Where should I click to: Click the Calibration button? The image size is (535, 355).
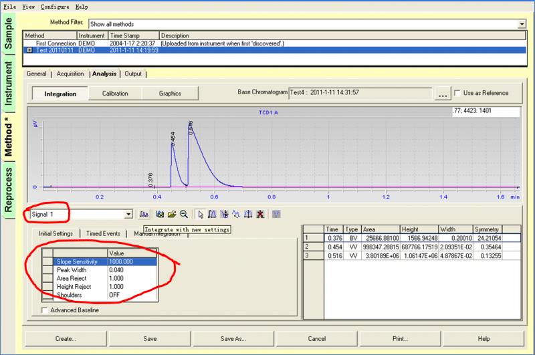point(115,94)
